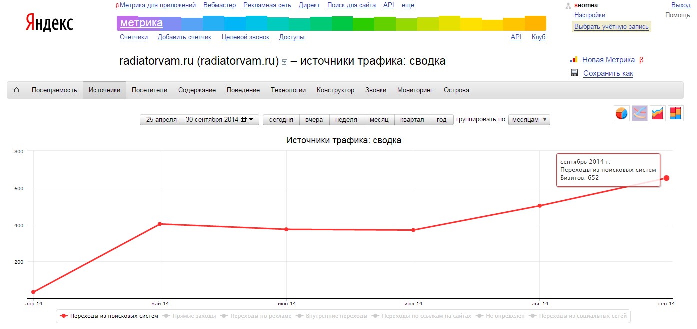Set period to квартал
This screenshot has height=329, width=697.
click(x=412, y=120)
